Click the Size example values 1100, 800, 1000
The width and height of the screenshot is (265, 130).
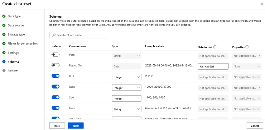click(155, 97)
